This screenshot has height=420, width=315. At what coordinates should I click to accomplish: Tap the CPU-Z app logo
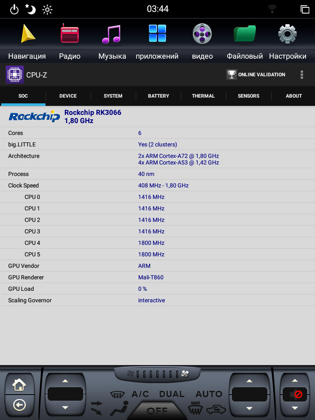click(x=15, y=75)
